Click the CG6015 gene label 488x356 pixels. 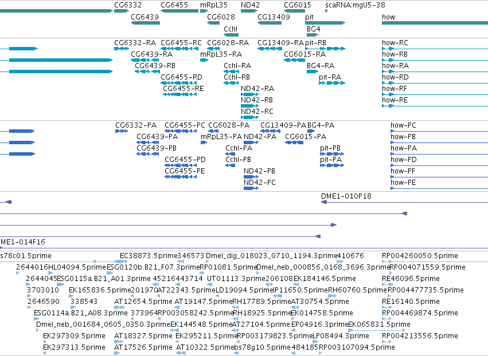298,5
